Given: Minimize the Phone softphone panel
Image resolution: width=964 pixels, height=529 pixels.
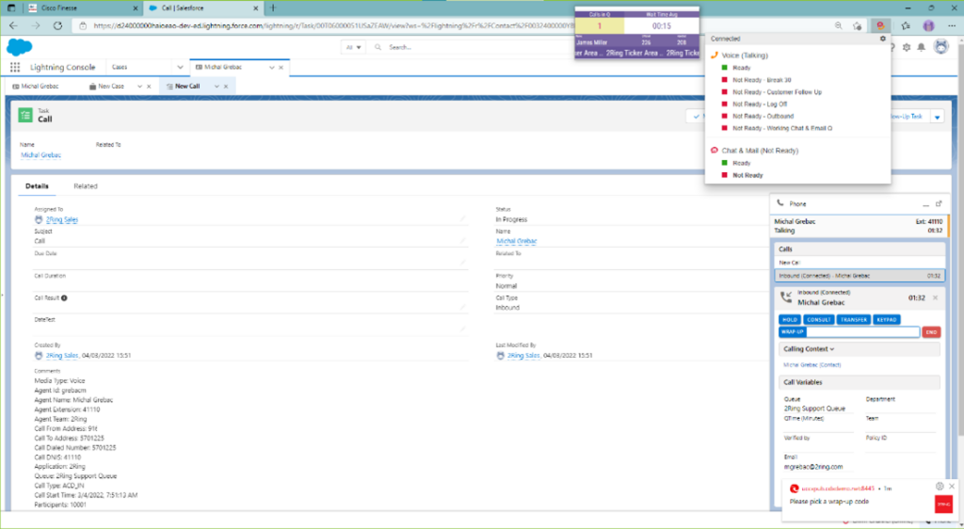Looking at the screenshot, I should [925, 204].
